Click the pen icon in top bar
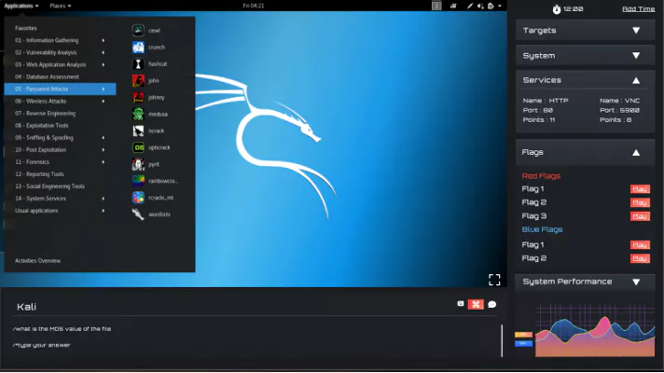This screenshot has height=373, width=664. [470, 6]
